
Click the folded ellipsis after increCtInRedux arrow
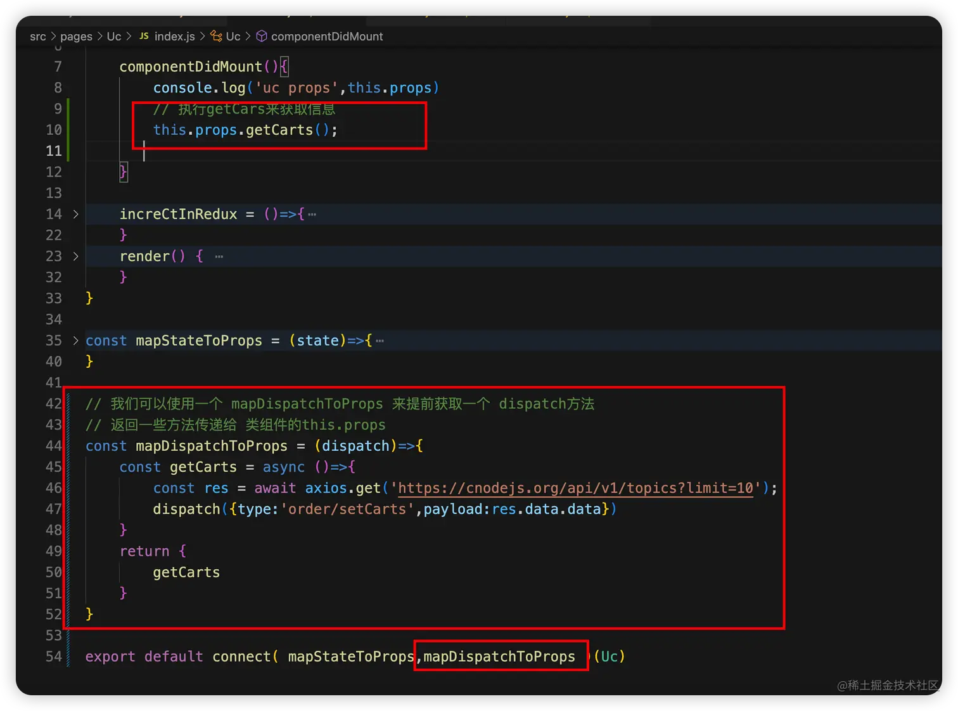(312, 215)
